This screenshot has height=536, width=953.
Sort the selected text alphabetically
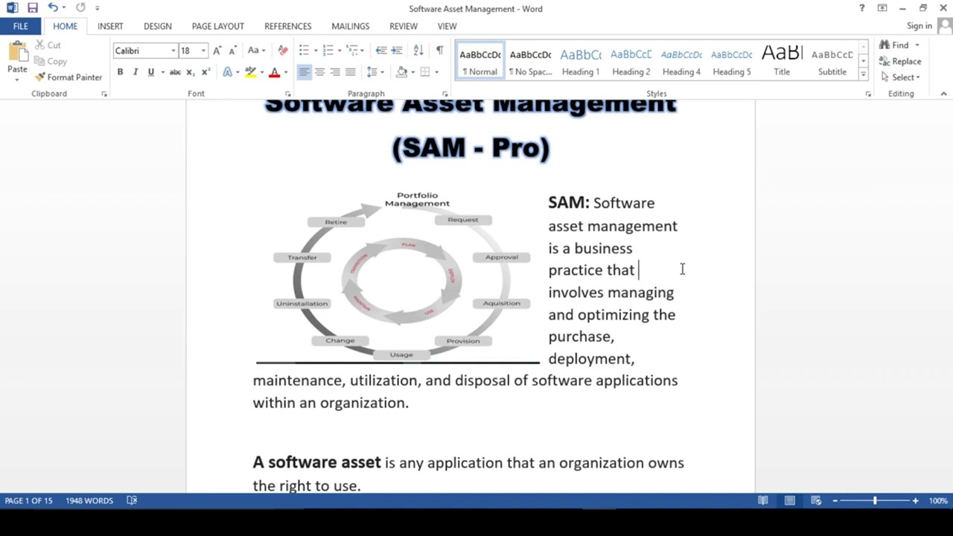pyautogui.click(x=418, y=51)
